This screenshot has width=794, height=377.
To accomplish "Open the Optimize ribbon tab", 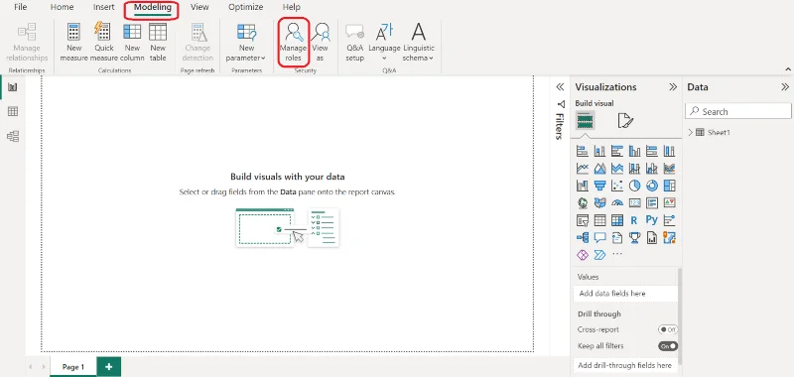I will [x=245, y=7].
